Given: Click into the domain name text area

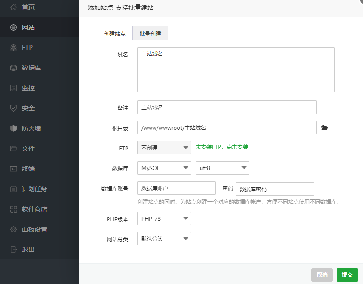Looking at the screenshot, I should [236, 70].
